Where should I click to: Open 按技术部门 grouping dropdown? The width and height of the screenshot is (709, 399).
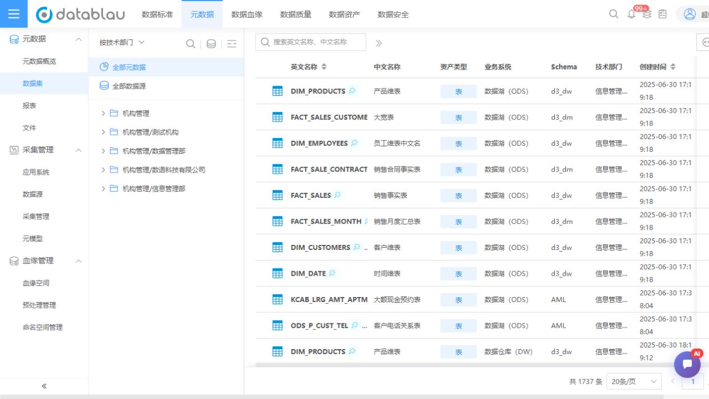click(122, 42)
